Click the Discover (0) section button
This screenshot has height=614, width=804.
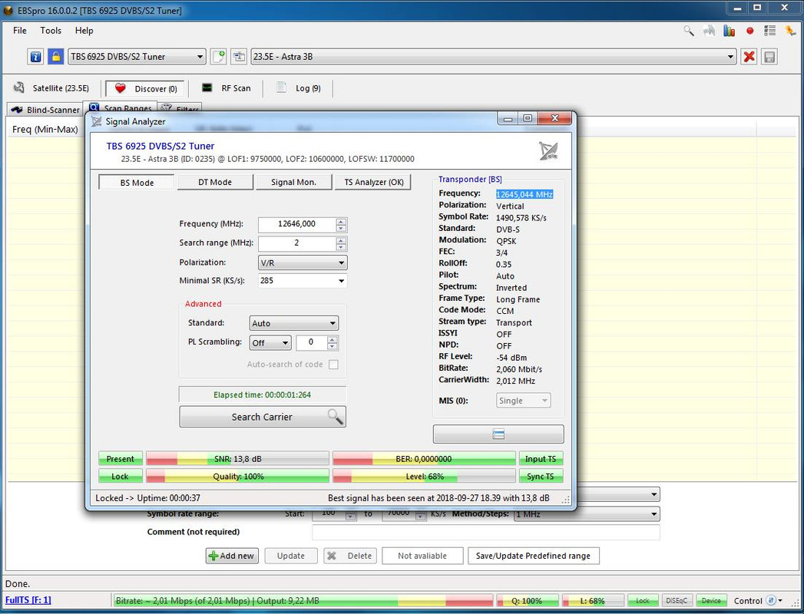145,89
